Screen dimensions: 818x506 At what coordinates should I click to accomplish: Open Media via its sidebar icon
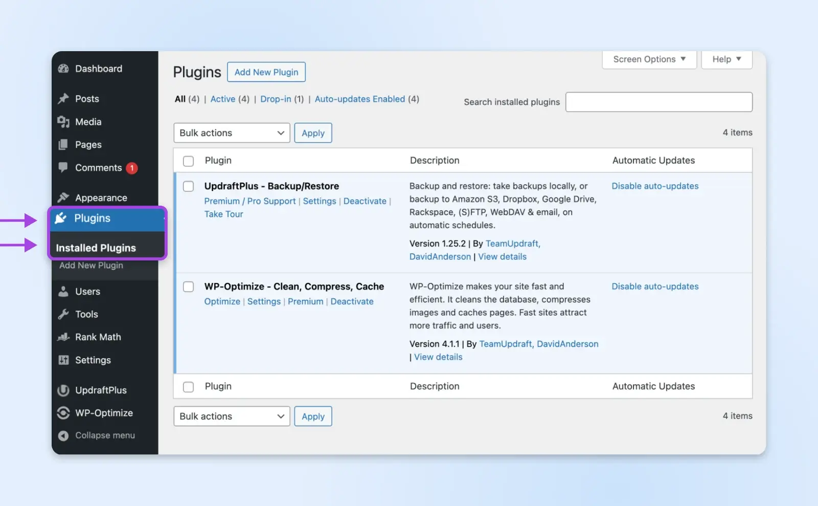63,122
